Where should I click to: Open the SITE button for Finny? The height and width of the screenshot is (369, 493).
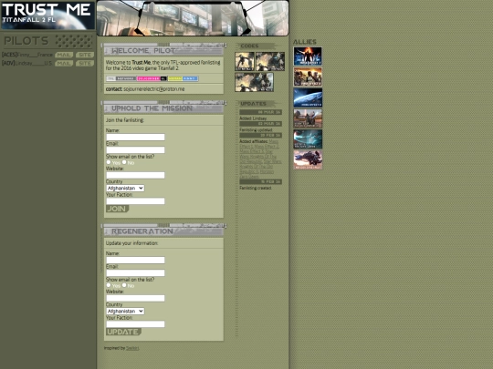(85, 55)
